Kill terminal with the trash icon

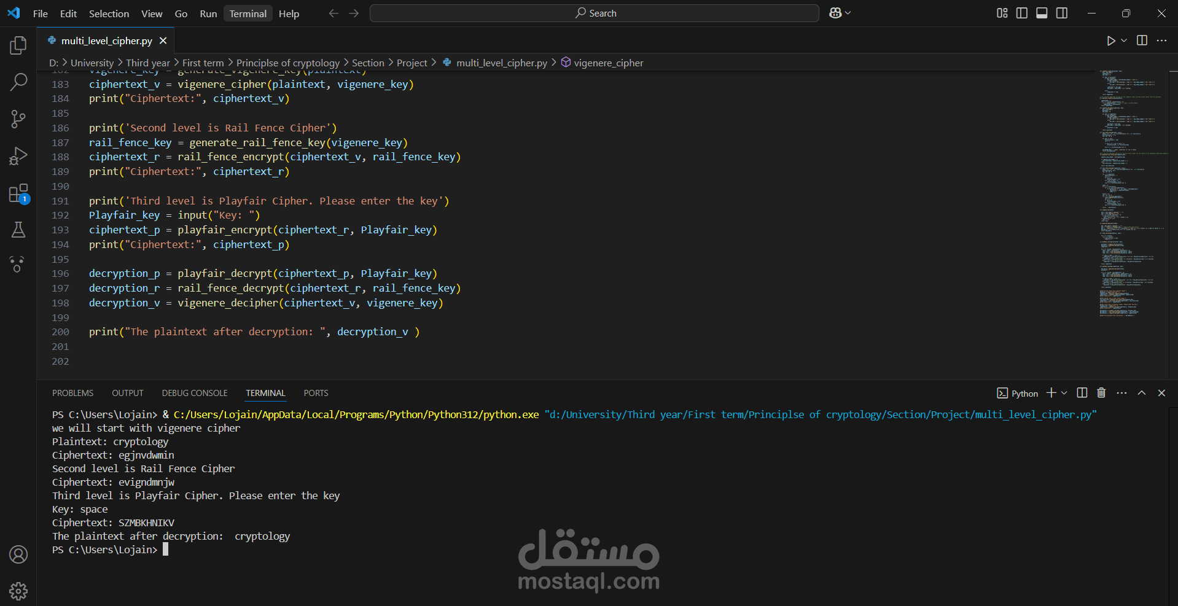coord(1101,393)
